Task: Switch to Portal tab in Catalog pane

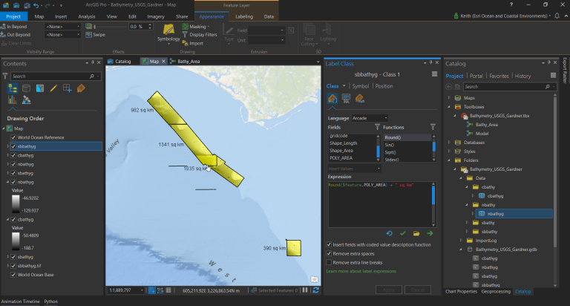Action: point(476,76)
